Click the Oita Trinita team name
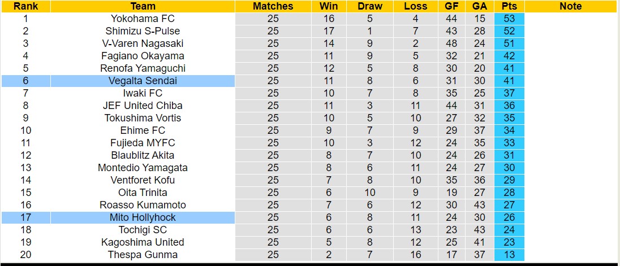 coord(143,193)
